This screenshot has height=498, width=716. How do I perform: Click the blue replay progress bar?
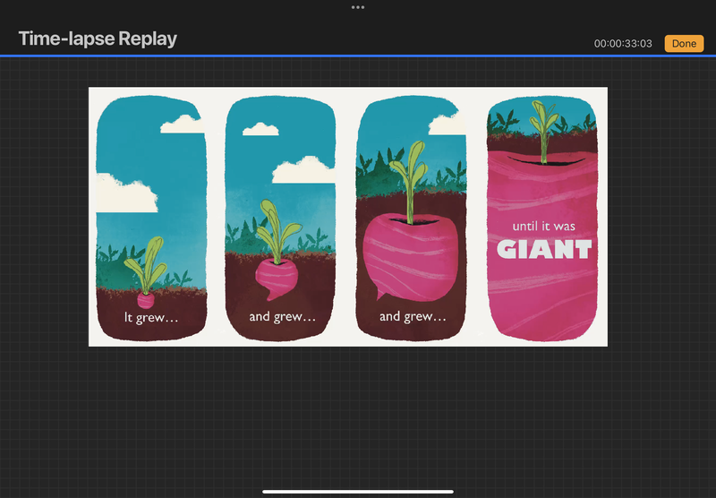[358, 56]
